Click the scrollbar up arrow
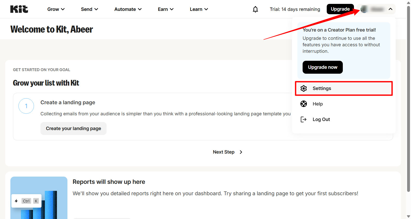Screen dimensions: 411x219 click(409, 3)
